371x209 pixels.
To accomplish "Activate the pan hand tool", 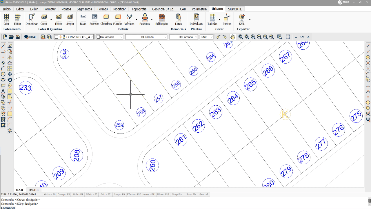I will click(232, 37).
